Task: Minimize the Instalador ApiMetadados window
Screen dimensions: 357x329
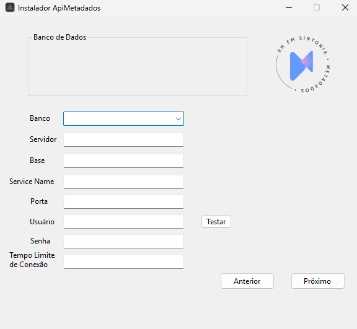Action: pos(289,7)
